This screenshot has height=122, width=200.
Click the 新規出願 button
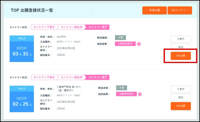pos(154,10)
